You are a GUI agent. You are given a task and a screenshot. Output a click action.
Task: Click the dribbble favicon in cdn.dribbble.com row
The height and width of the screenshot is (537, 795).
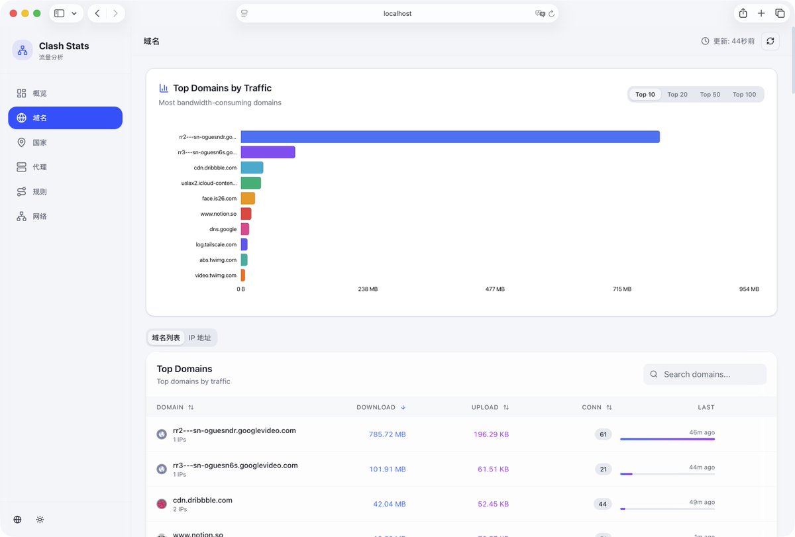[161, 504]
